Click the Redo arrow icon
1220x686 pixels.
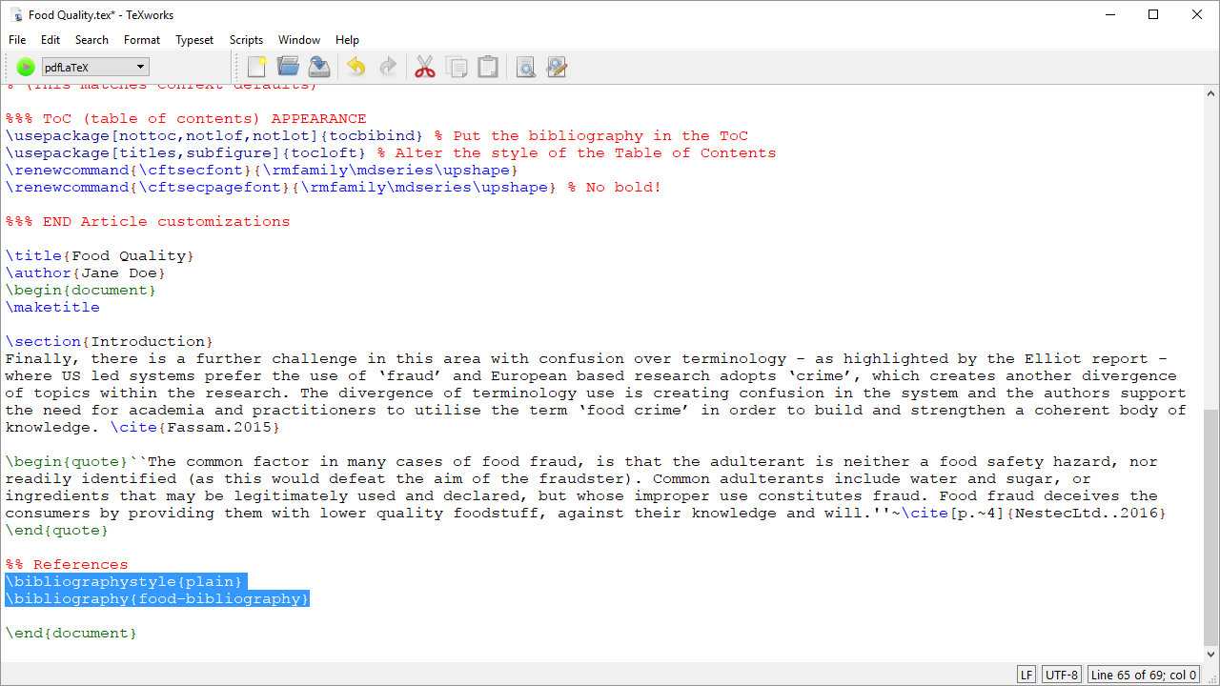pos(388,67)
